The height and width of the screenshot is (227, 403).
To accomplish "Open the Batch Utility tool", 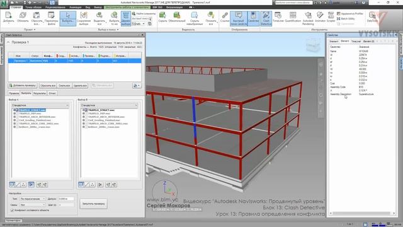I will pyautogui.click(x=346, y=19).
